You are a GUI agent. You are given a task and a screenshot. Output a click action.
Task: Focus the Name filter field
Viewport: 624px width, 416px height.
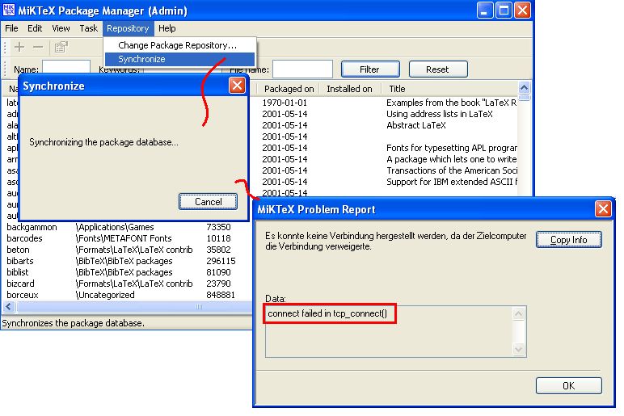(66, 68)
